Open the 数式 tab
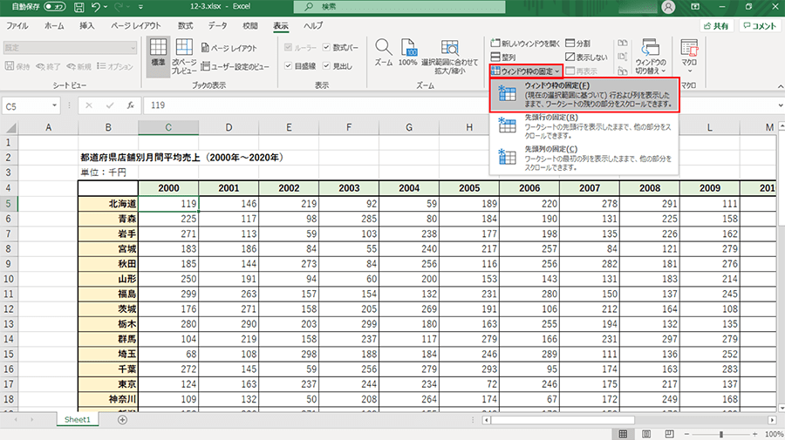Viewport: 785px width, 440px height. point(185,26)
